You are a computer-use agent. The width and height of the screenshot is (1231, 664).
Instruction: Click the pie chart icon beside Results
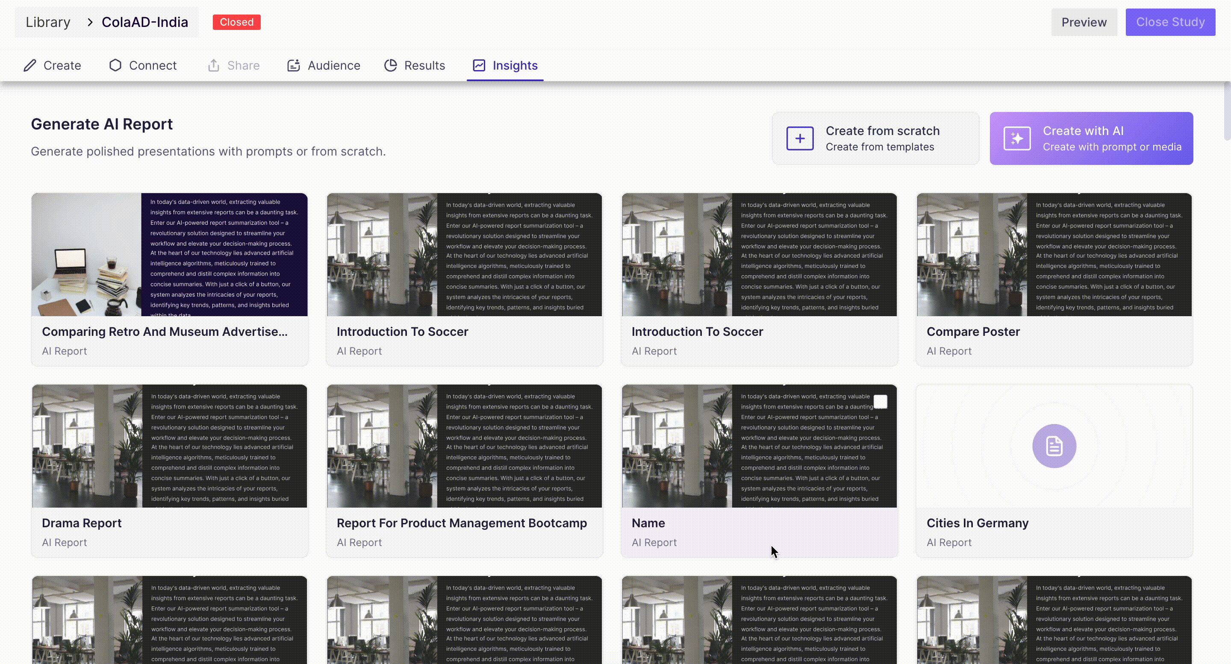[x=390, y=65]
